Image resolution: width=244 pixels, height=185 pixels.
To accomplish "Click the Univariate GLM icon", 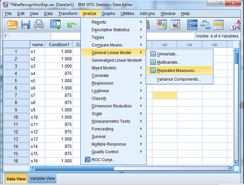I will click(x=153, y=54).
